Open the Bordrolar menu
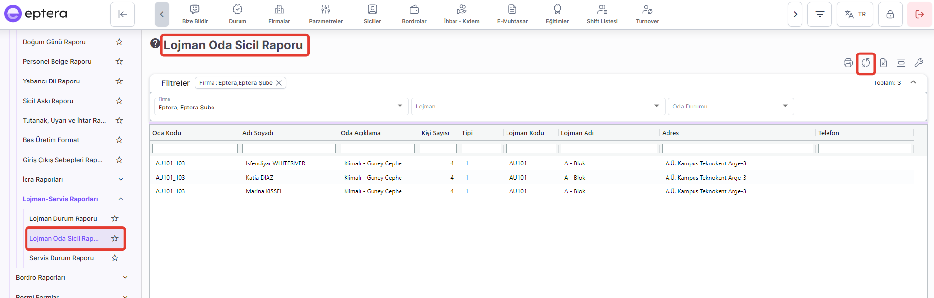Image resolution: width=934 pixels, height=298 pixels. (414, 14)
